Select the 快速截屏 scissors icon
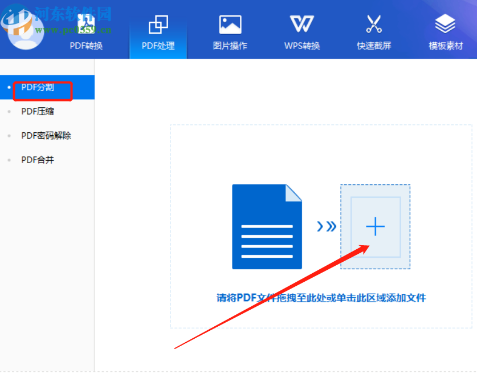This screenshot has height=373, width=477. (373, 24)
